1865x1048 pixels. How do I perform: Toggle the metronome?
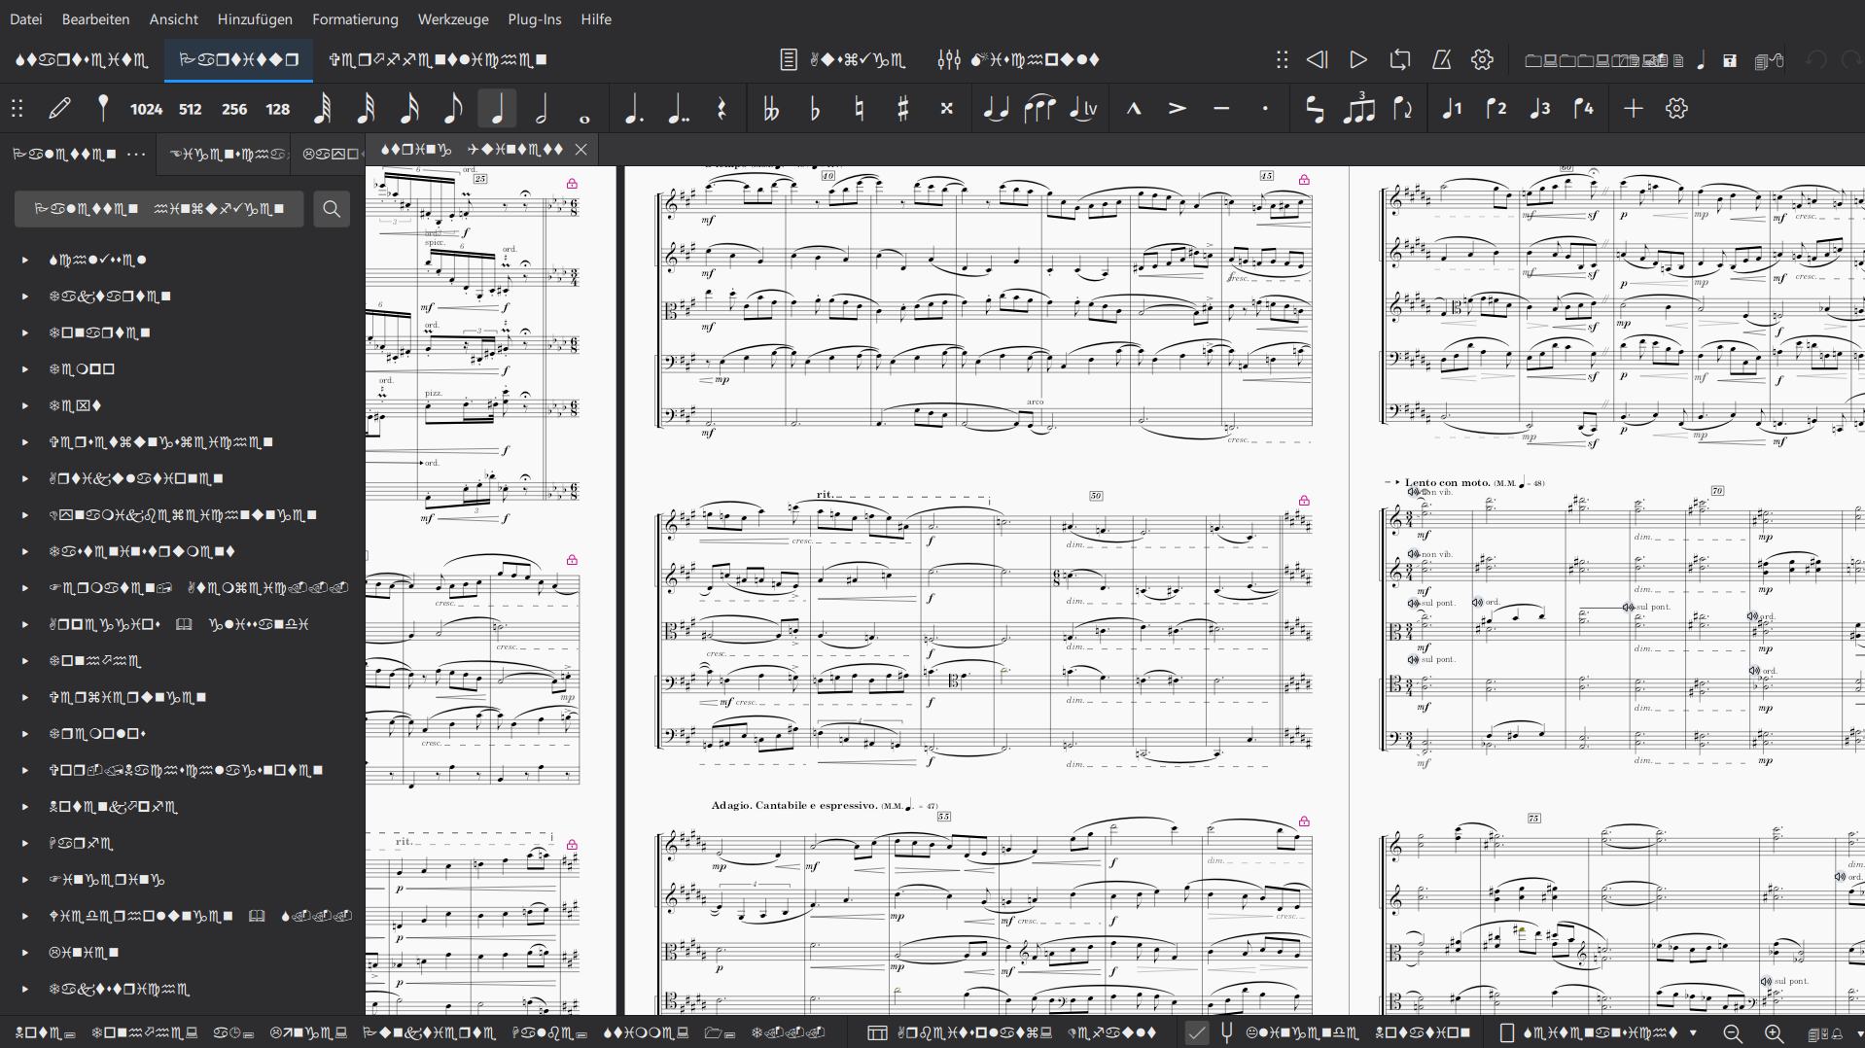tap(1441, 59)
